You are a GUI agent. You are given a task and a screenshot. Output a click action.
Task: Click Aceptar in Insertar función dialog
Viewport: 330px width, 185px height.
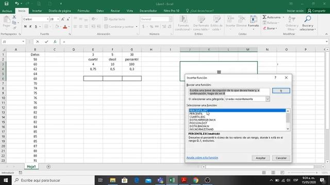coord(260,158)
